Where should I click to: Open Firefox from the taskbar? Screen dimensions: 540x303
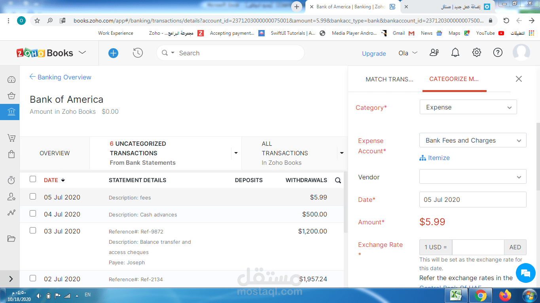[505, 295]
